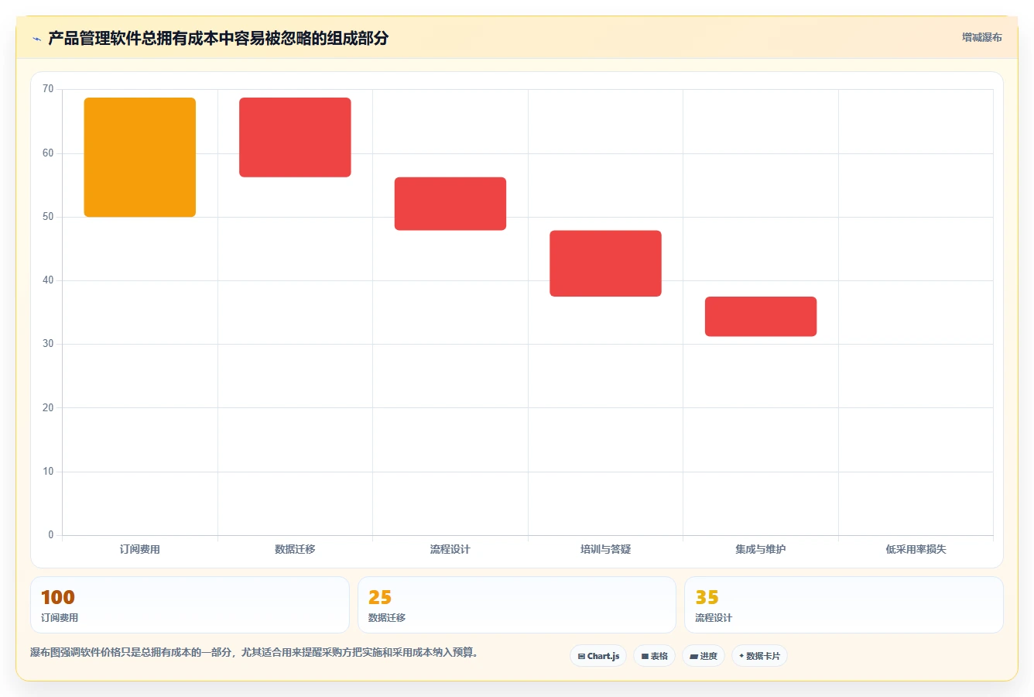Click the y-axis value 30
The image size is (1034, 697).
click(48, 344)
